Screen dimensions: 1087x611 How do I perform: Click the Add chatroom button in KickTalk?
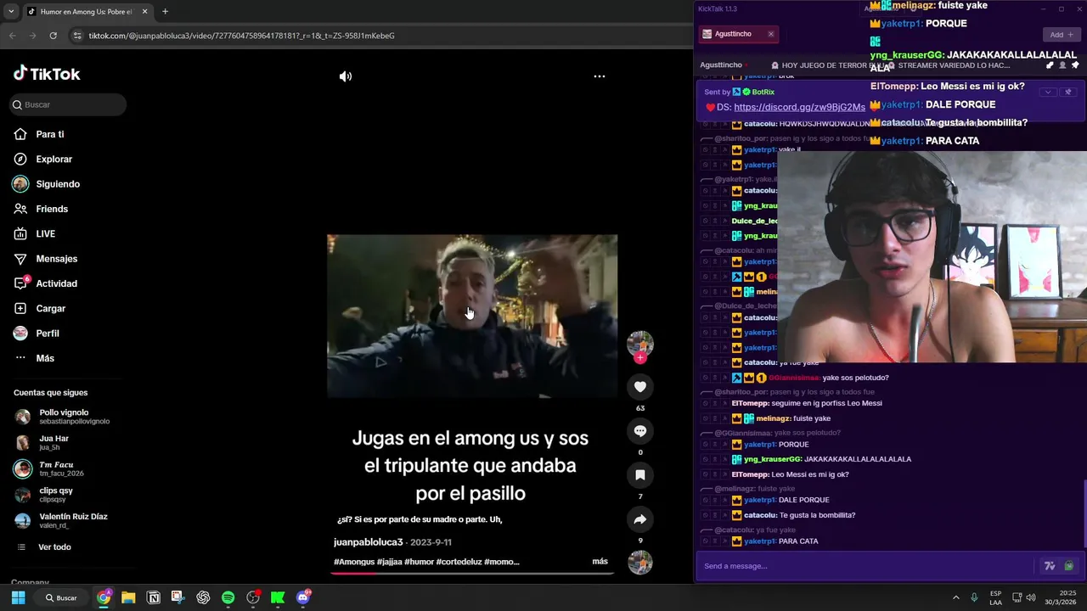1062,35
